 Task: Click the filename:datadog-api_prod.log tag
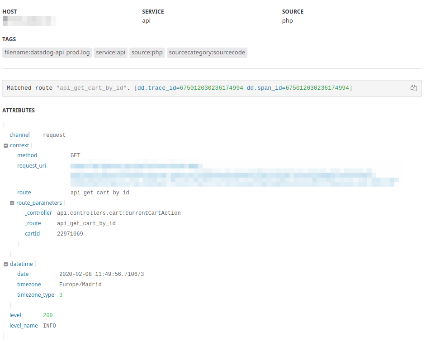point(47,52)
